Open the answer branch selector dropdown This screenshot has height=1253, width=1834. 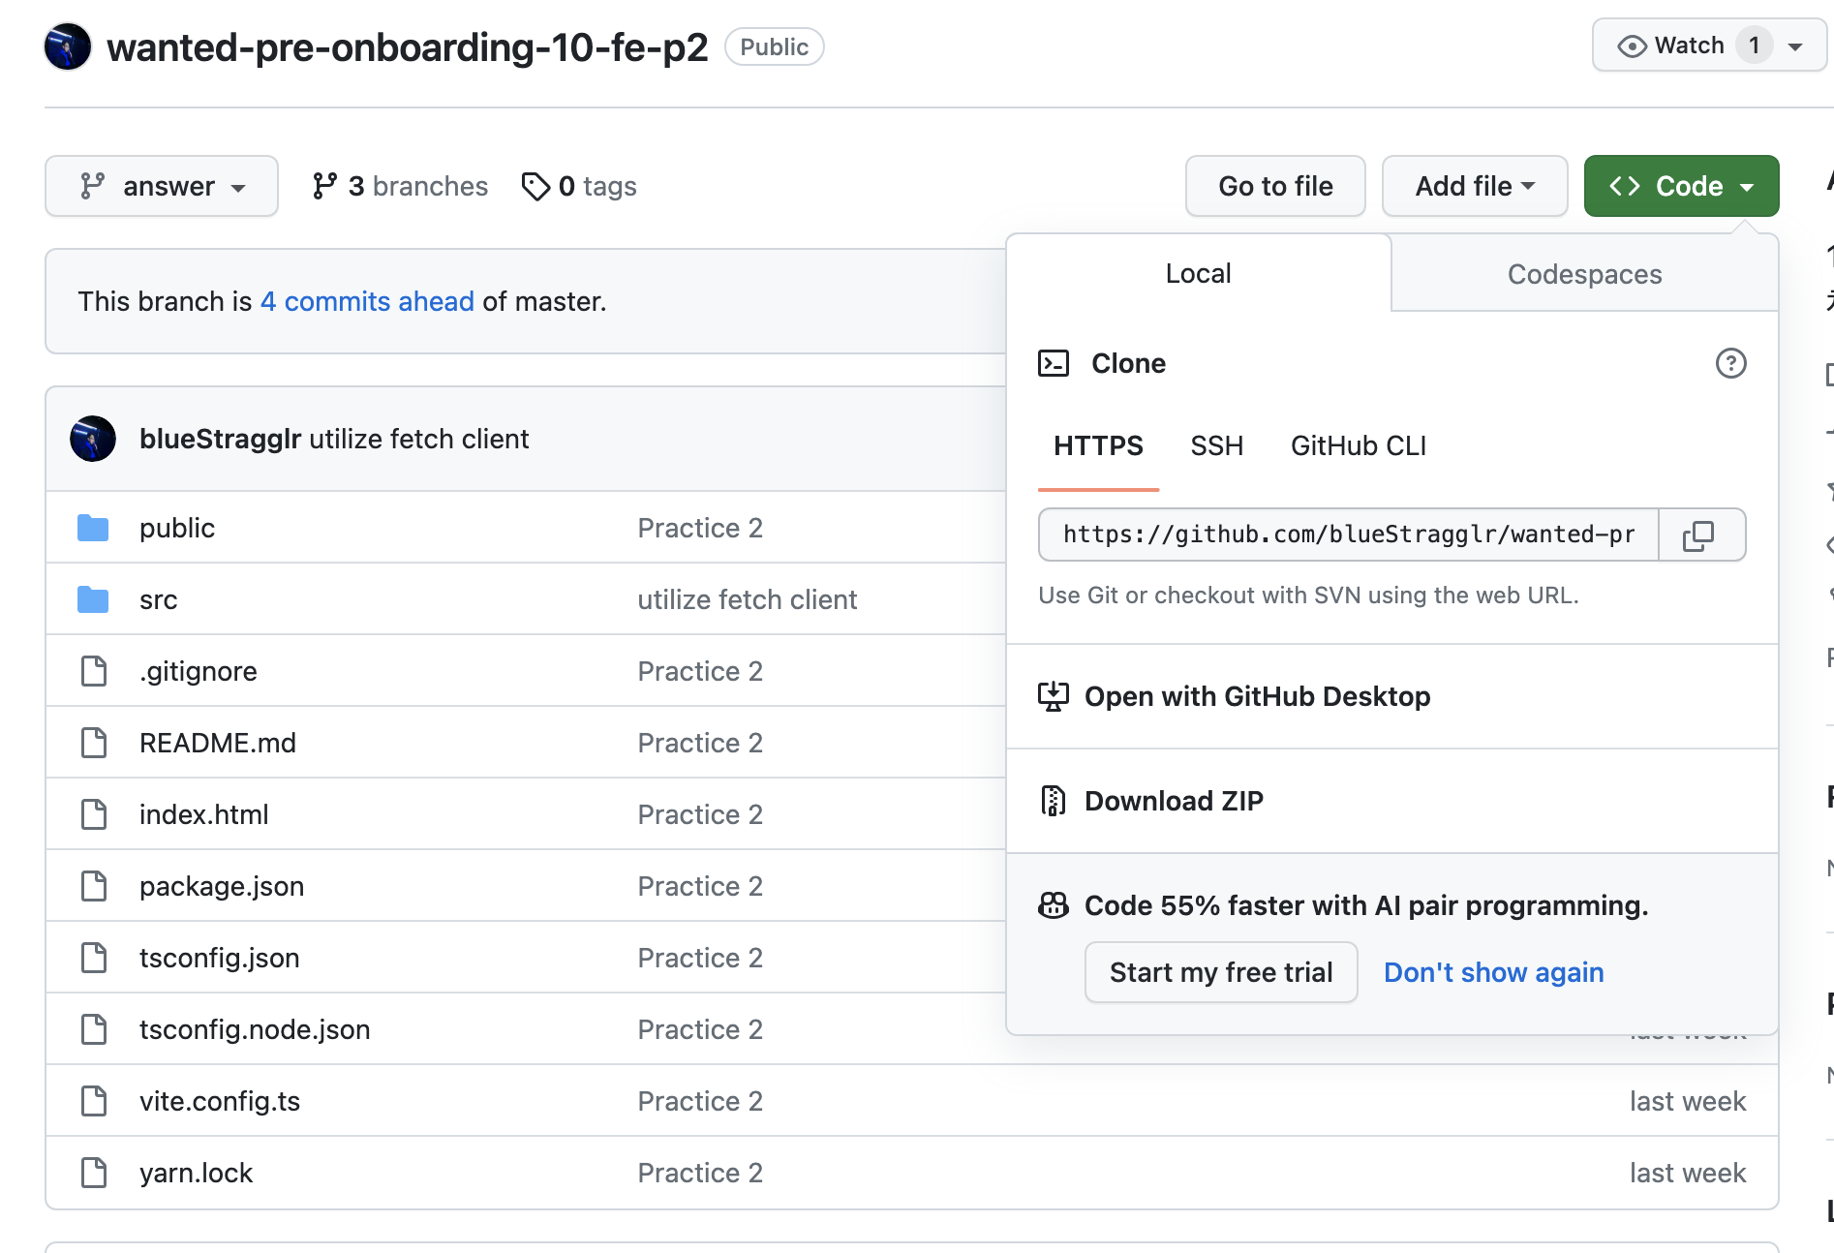[162, 186]
